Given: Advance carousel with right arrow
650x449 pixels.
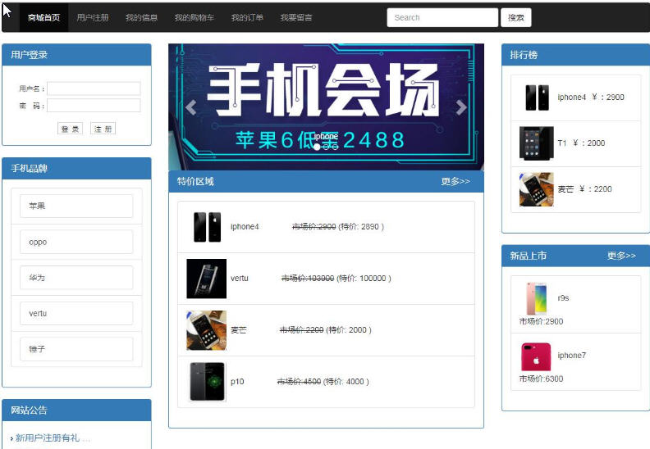Looking at the screenshot, I should click(461, 107).
